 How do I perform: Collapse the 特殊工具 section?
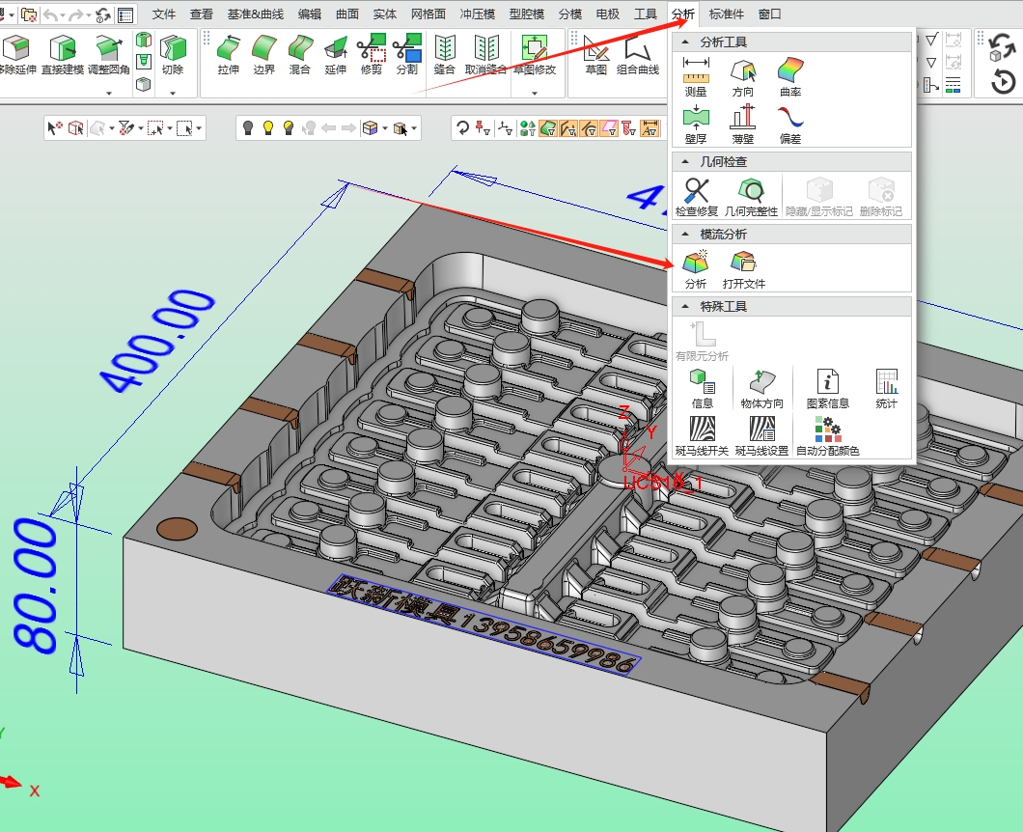tap(685, 306)
